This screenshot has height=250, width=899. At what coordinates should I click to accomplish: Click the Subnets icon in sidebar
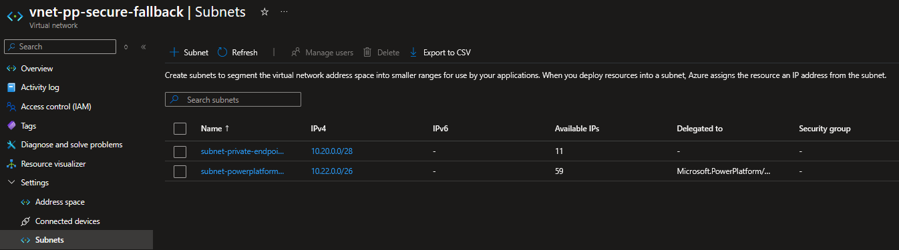[25, 240]
